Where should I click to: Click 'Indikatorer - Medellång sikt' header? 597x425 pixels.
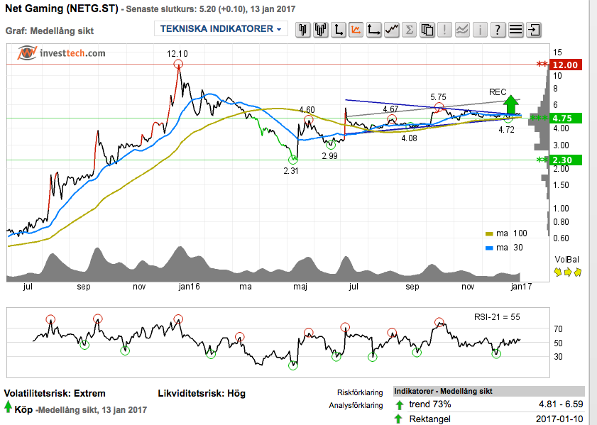443,391
